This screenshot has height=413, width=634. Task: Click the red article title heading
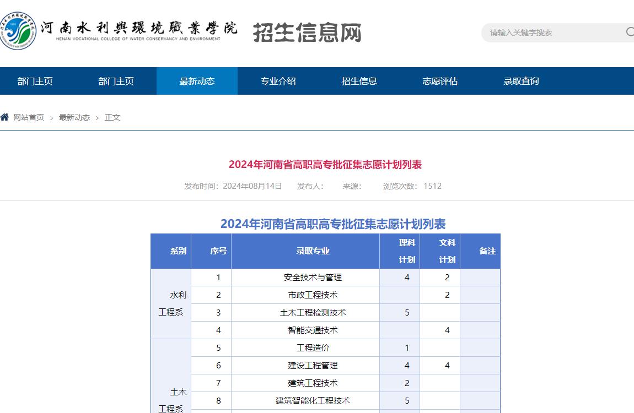tap(325, 165)
